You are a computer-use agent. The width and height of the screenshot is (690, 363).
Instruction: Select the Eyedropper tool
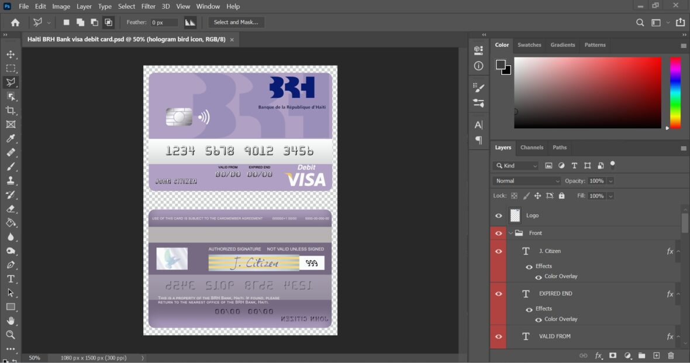[x=12, y=138]
